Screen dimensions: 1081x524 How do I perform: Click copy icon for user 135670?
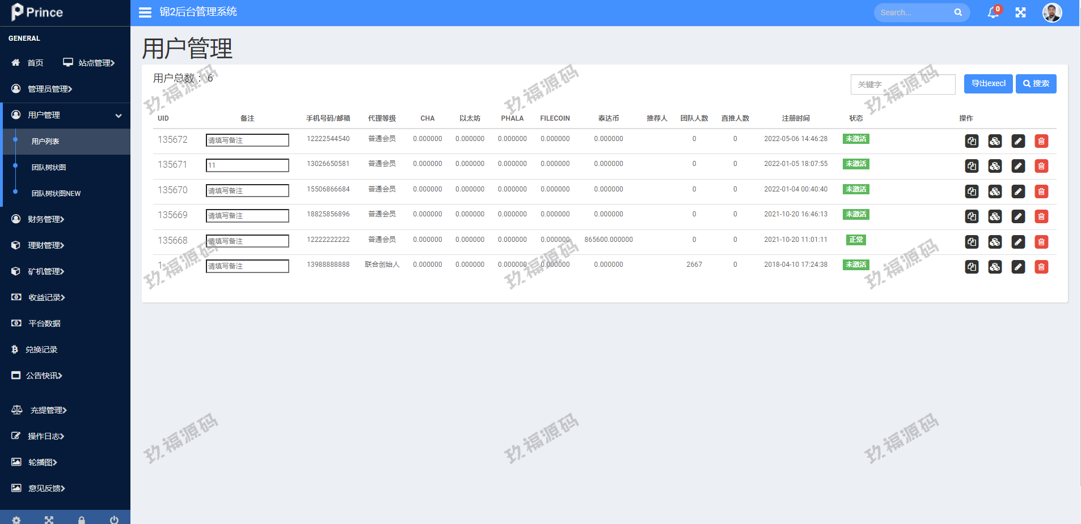point(972,191)
